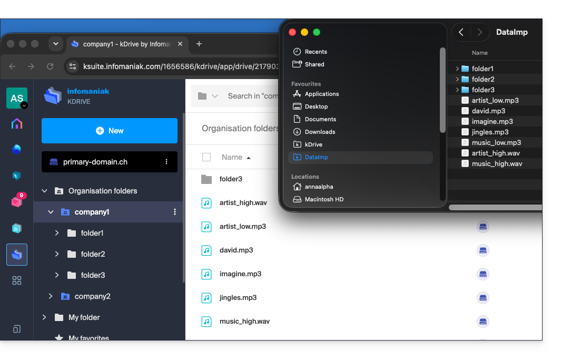Open the AS account avatar
The width and height of the screenshot is (561, 359).
coord(17,98)
